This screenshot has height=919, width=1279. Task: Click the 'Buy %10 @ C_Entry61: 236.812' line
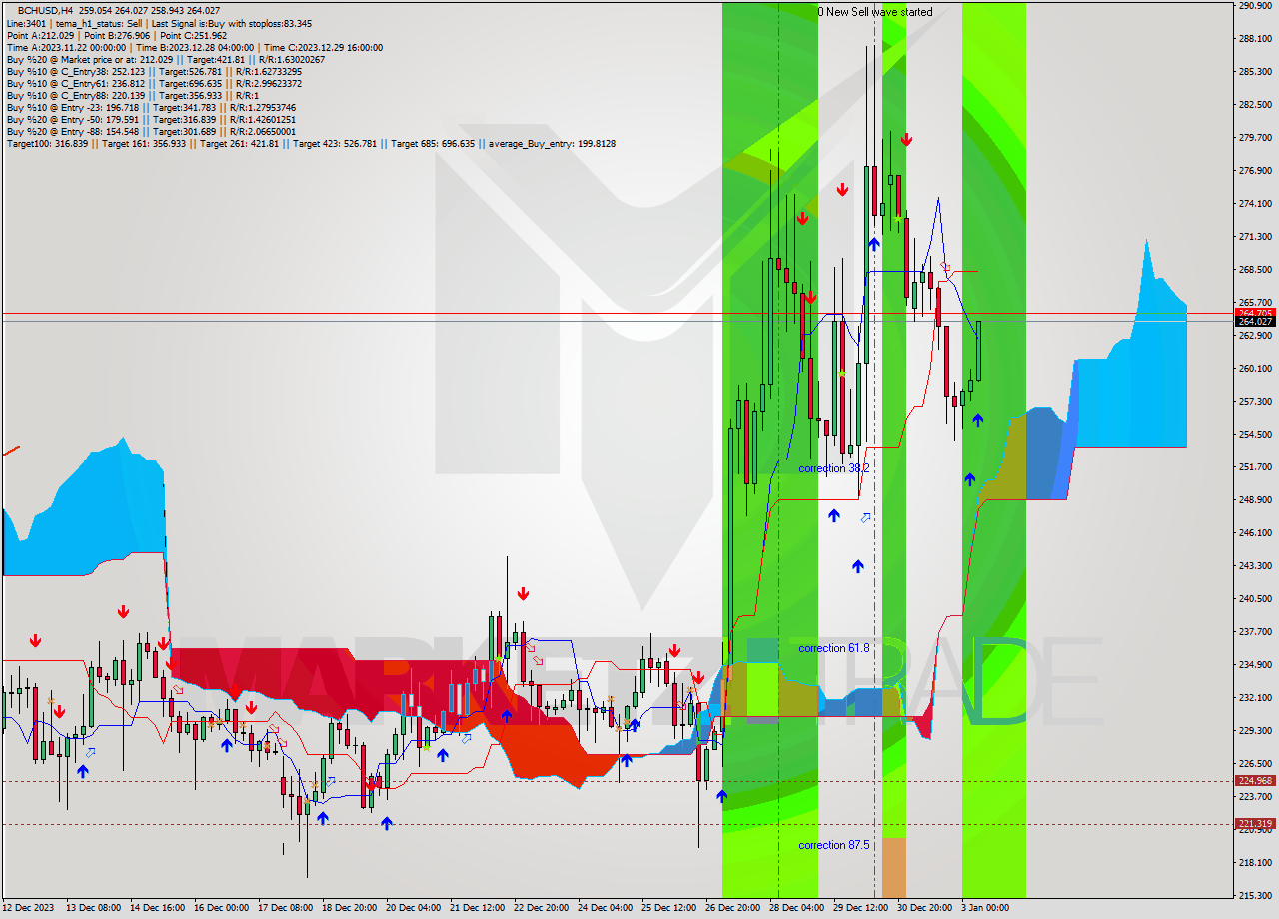tap(154, 83)
